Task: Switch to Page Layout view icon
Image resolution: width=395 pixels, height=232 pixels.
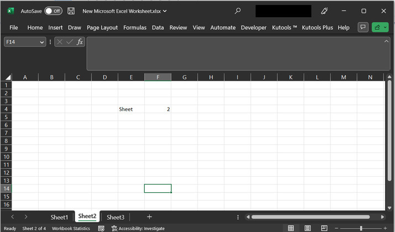Action: point(308,228)
